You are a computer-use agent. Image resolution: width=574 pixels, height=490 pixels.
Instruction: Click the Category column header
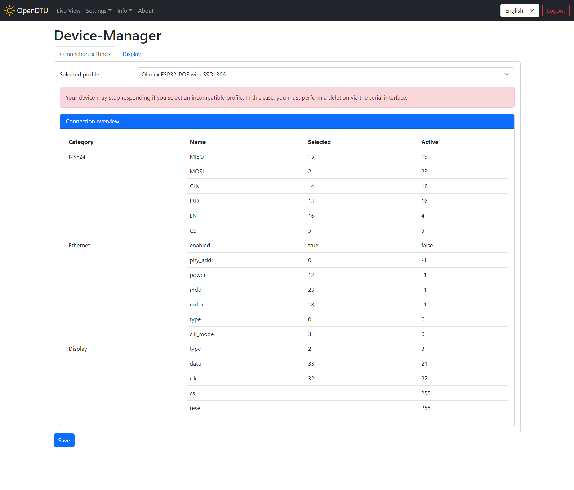click(x=81, y=142)
